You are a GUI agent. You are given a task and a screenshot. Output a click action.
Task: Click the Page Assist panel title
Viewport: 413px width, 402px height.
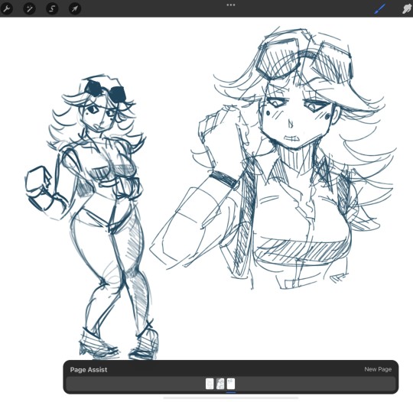point(89,370)
